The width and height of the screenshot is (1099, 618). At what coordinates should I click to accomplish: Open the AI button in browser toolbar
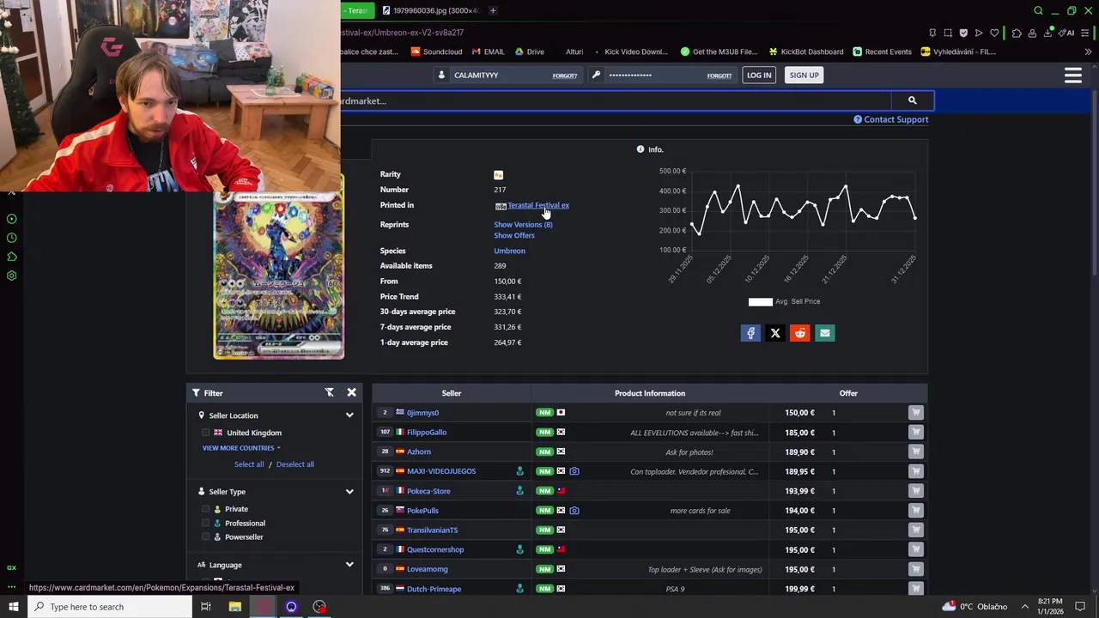click(1066, 33)
